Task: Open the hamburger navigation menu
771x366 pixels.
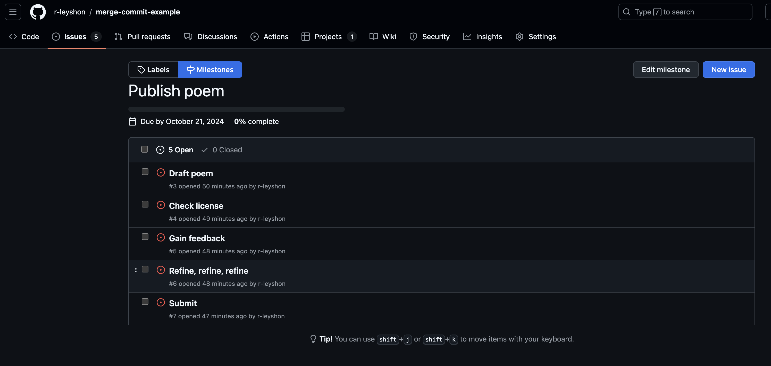Action: pyautogui.click(x=13, y=12)
